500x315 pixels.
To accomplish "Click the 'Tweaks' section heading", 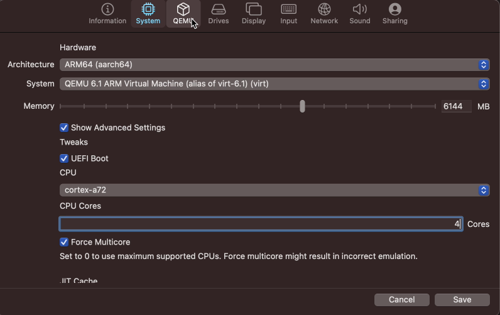I will (x=73, y=142).
